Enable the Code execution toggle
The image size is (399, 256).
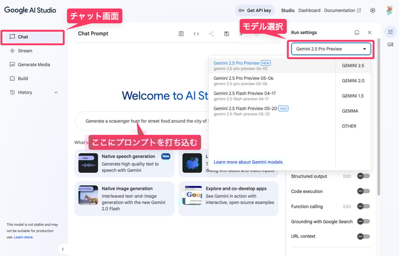(363, 192)
